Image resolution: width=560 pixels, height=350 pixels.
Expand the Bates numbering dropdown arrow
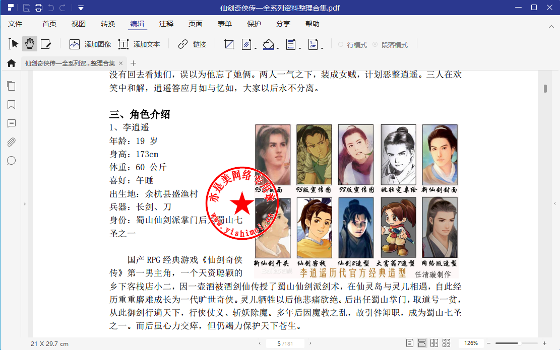pyautogui.click(x=322, y=48)
